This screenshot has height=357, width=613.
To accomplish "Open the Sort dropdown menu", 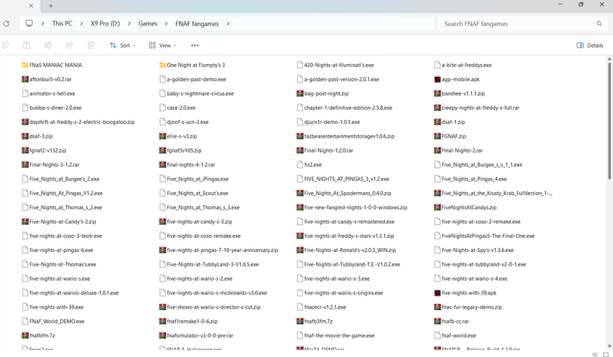I will click(x=123, y=46).
